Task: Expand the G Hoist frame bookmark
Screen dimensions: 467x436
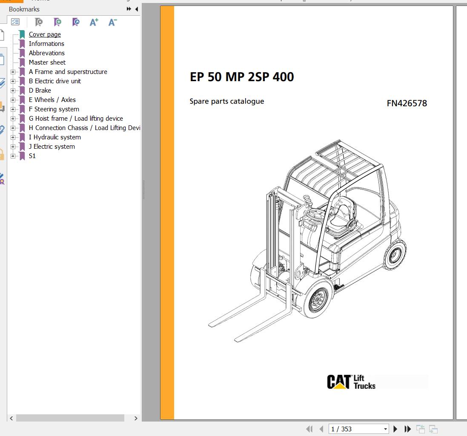Action: click(x=13, y=119)
